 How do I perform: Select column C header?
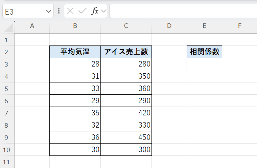point(126,26)
